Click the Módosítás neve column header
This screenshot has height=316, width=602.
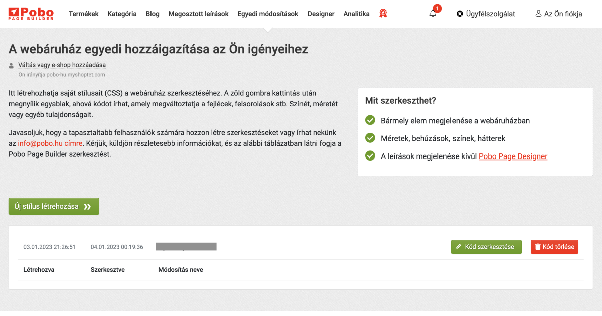point(181,270)
